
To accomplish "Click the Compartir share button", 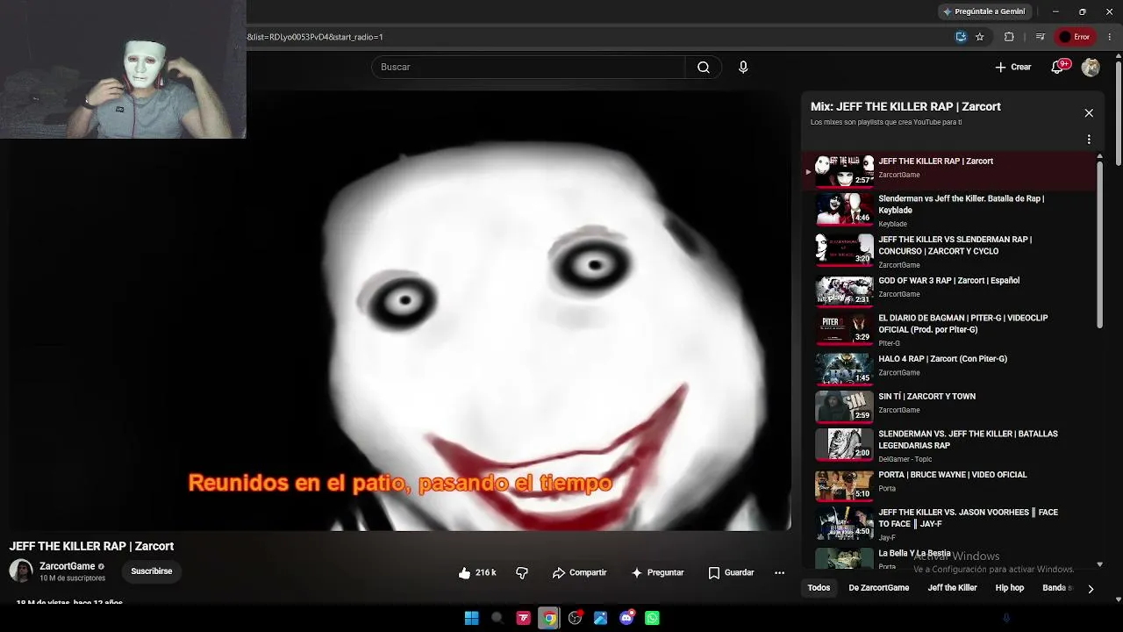I will pyautogui.click(x=579, y=572).
